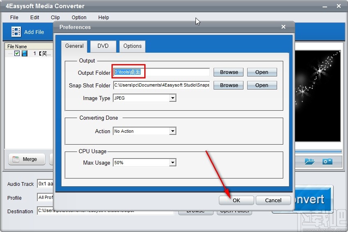Image resolution: width=348 pixels, height=232 pixels.
Task: Click the video preview area
Action: 318,96
